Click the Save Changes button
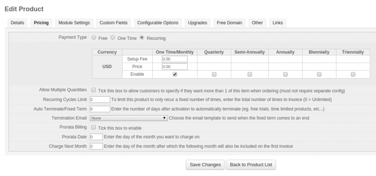Image resolution: width=376 pixels, height=176 pixels. 205,165
